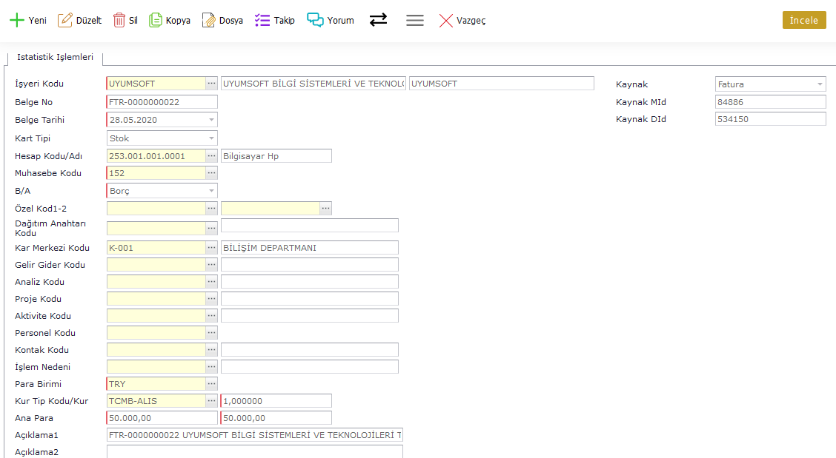The image size is (836, 458).
Task: Click the Takip checklist icon
Action: pyautogui.click(x=262, y=21)
